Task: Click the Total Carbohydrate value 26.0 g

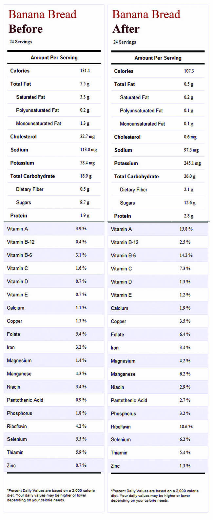Action: (x=189, y=176)
